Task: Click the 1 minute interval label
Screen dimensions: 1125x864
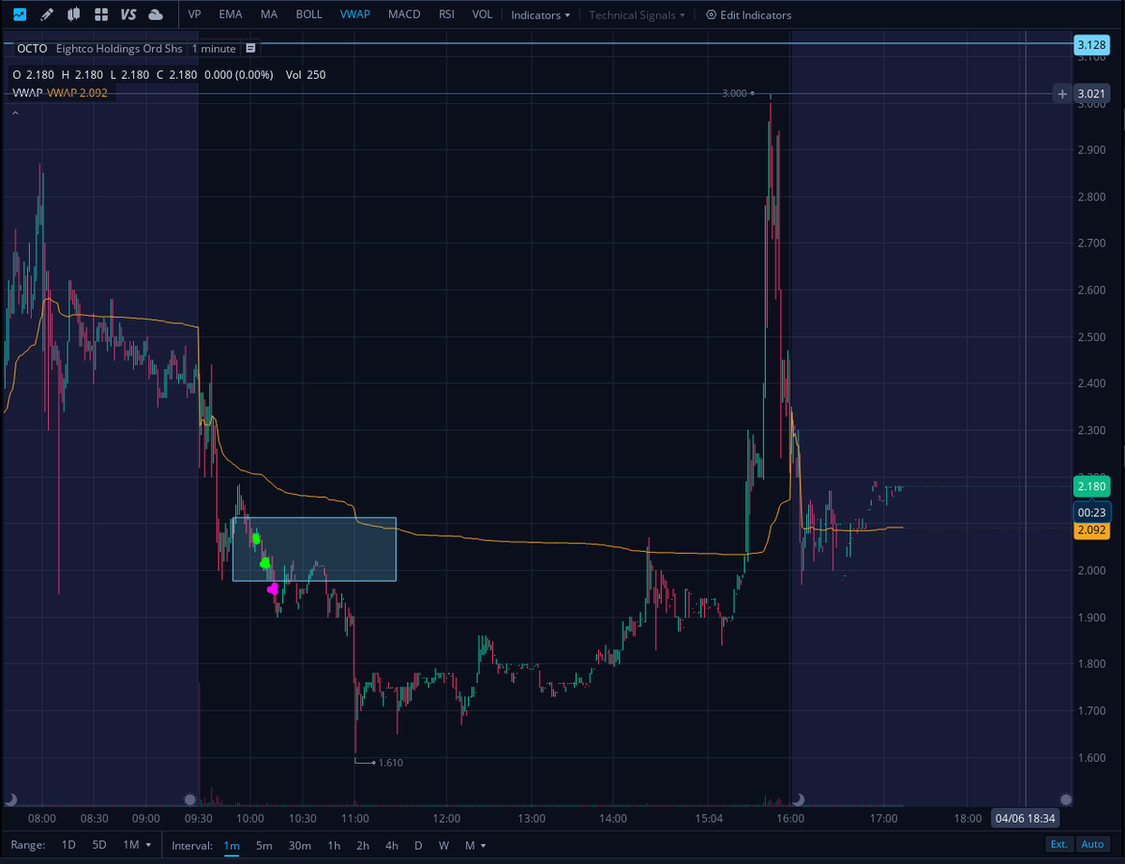Action: tap(214, 48)
